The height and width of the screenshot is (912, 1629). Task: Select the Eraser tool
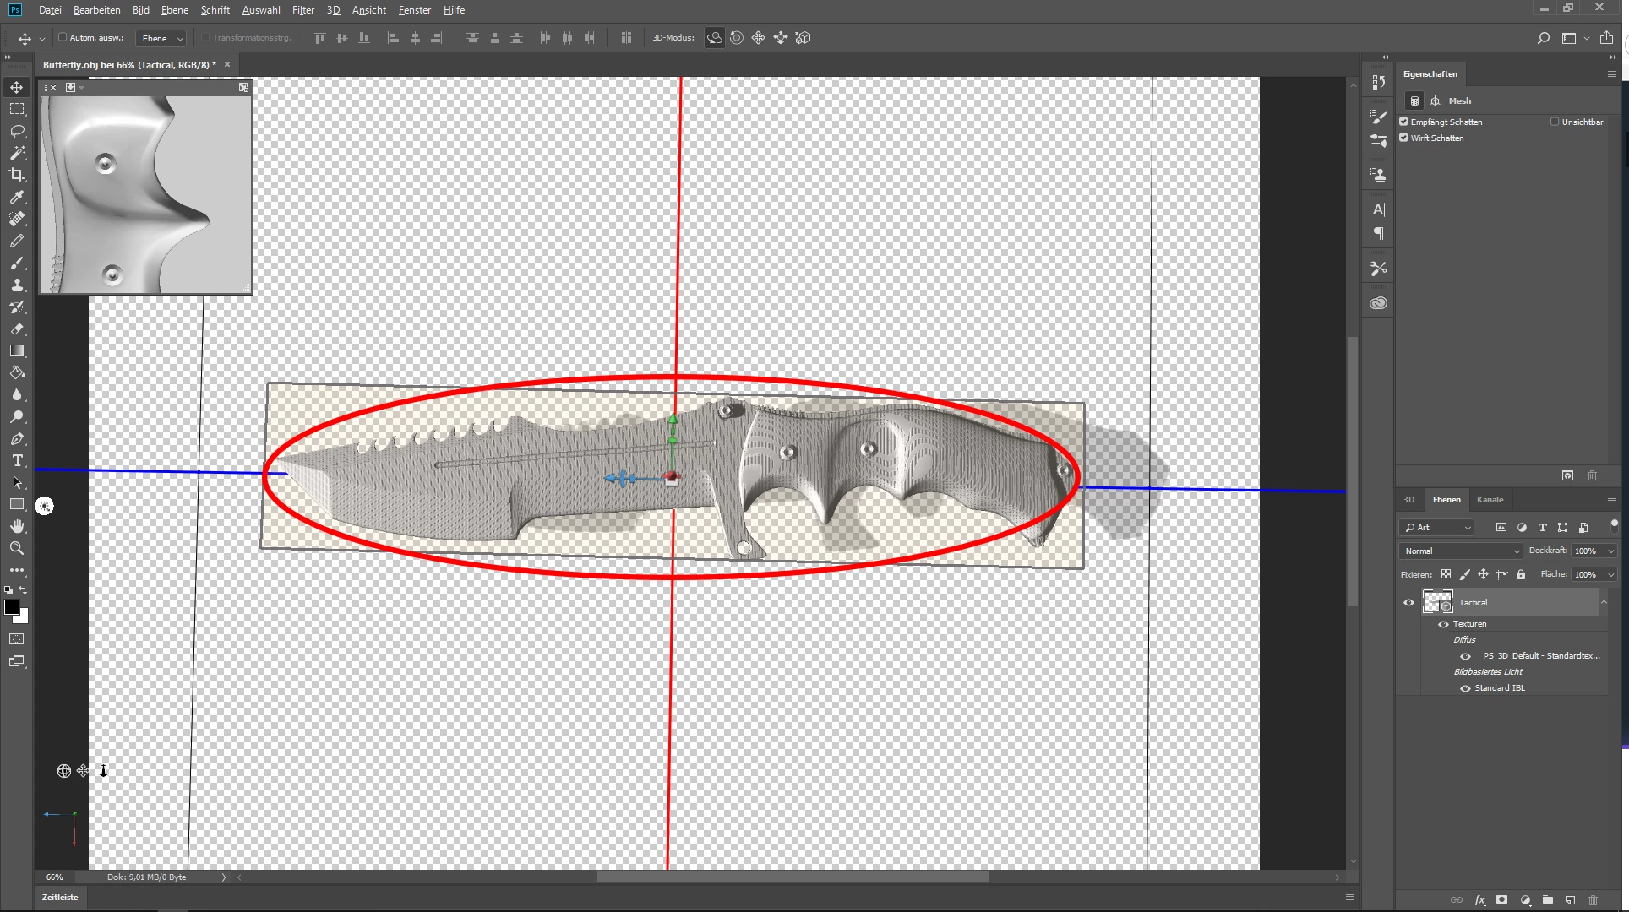pyautogui.click(x=17, y=328)
